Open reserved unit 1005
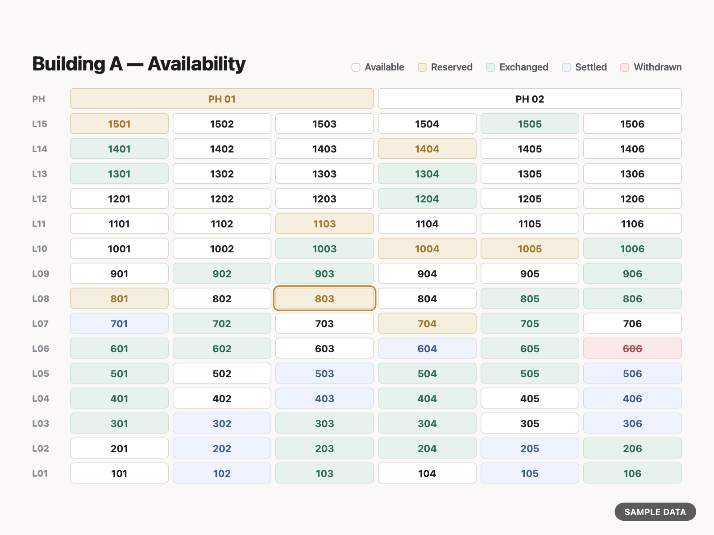The image size is (714, 535). [x=530, y=248]
